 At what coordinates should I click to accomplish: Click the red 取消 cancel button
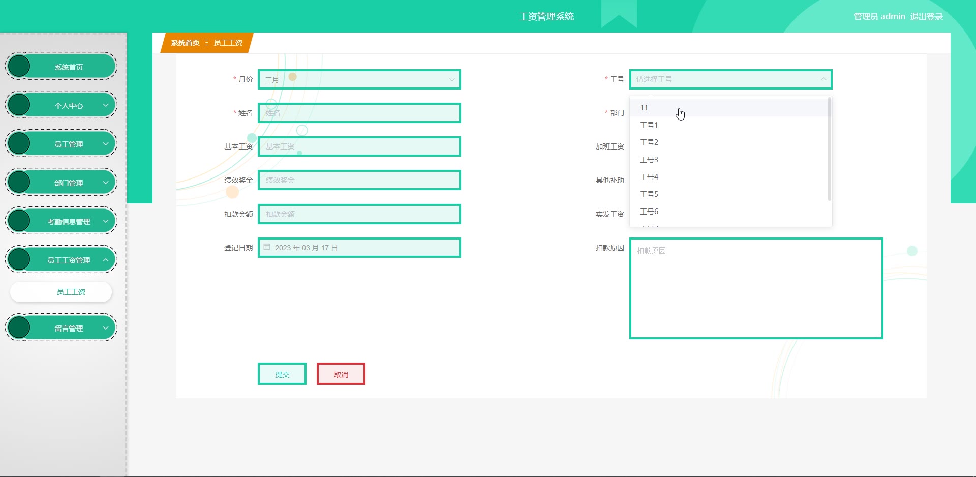point(341,374)
